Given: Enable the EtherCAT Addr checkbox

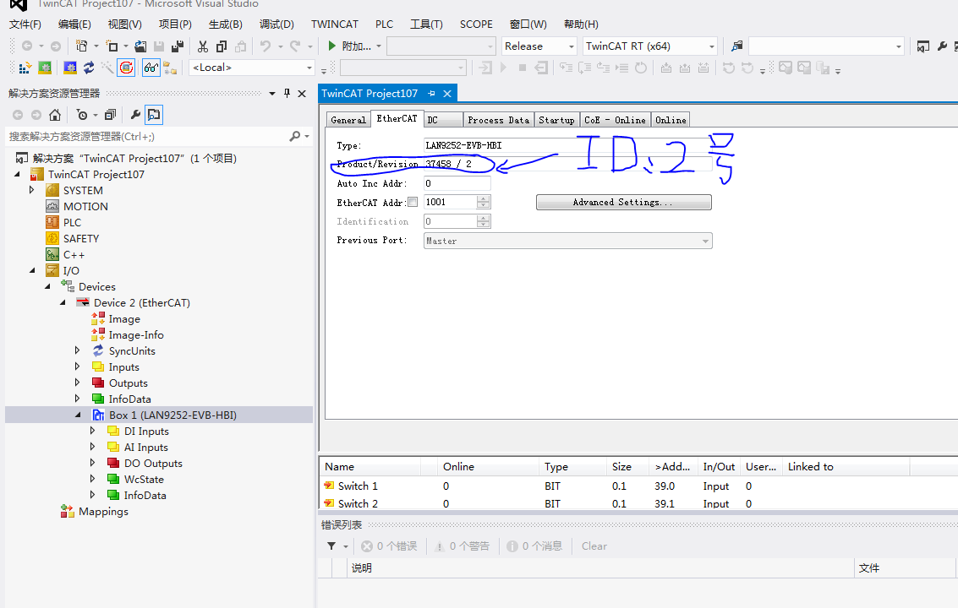Looking at the screenshot, I should [413, 201].
